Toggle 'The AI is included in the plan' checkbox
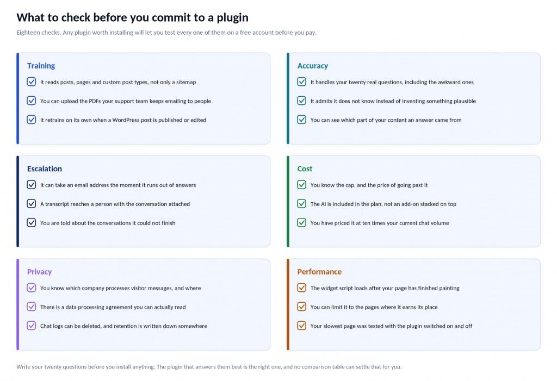The height and width of the screenshot is (381, 557). pyautogui.click(x=301, y=203)
